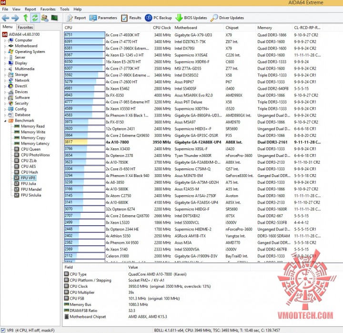Select the Config item in the tree
The height and width of the screenshot is (333, 343).
[x=20, y=109]
